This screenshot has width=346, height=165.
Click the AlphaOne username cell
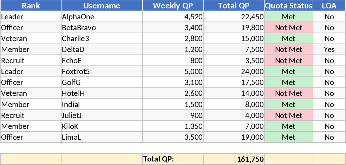click(102, 17)
